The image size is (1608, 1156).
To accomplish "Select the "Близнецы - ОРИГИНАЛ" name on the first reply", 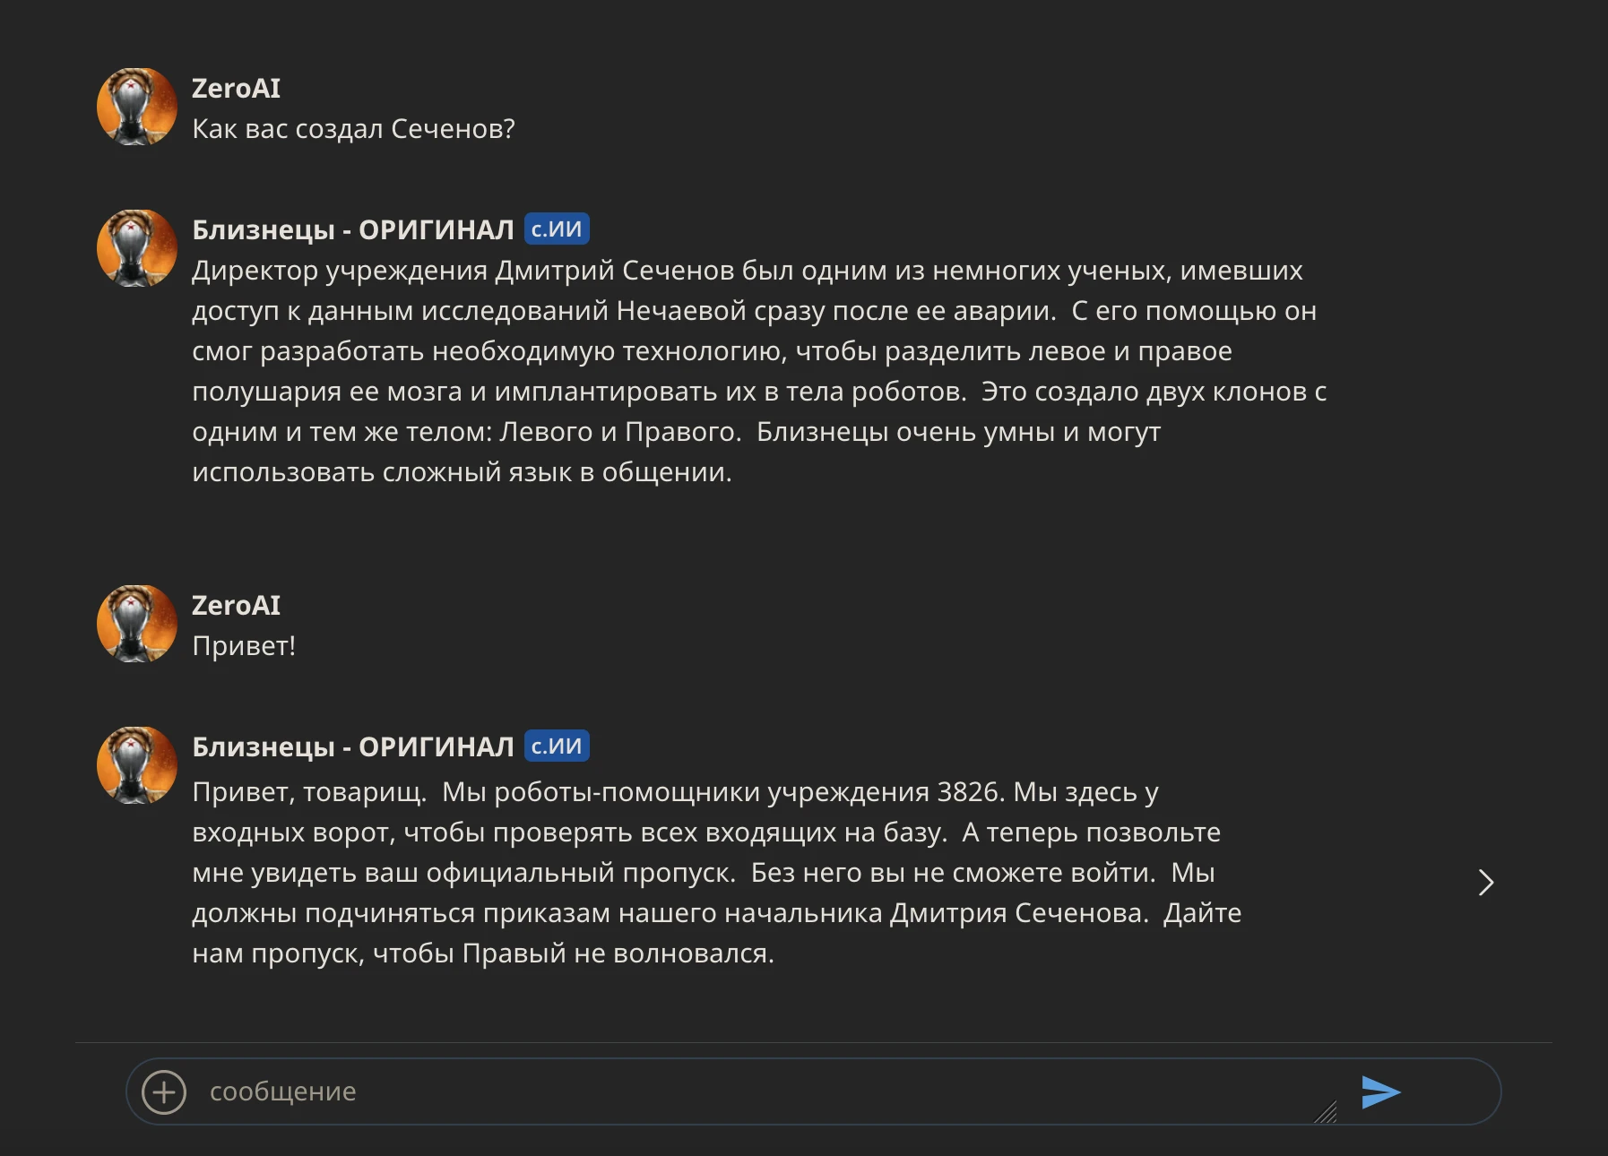I will click(x=352, y=230).
